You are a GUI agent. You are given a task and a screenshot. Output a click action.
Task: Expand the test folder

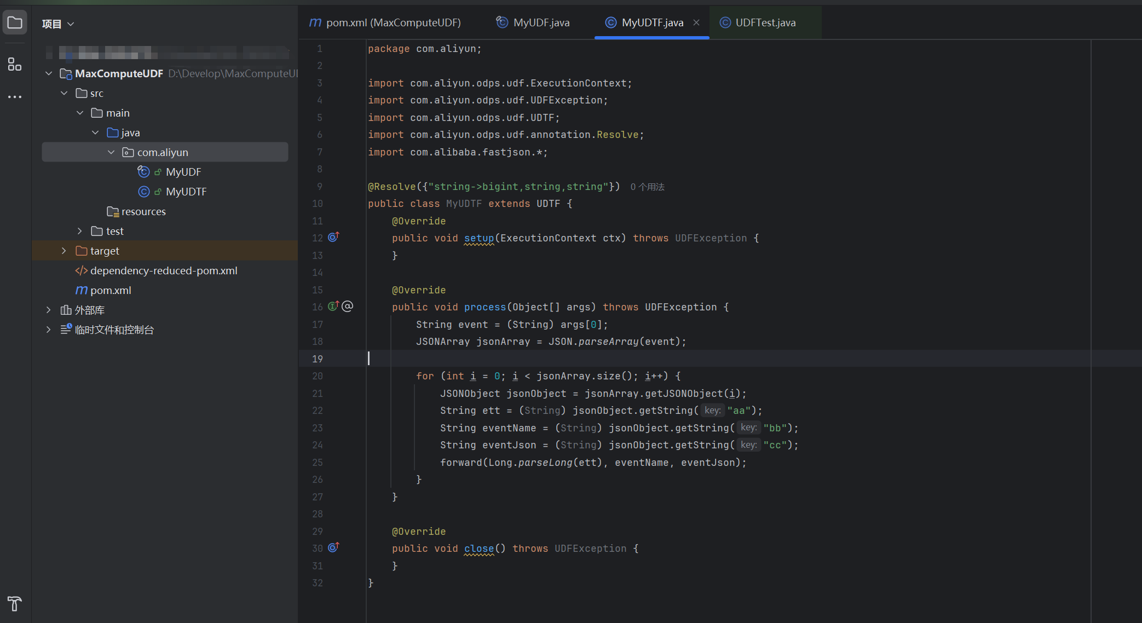[x=80, y=231]
